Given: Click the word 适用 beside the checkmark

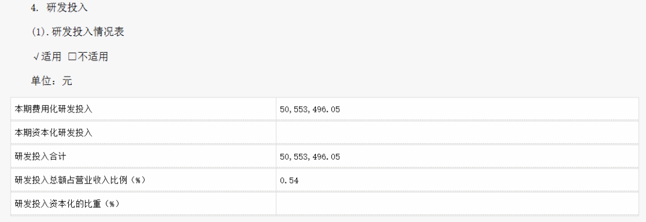Looking at the screenshot, I should coord(51,57).
